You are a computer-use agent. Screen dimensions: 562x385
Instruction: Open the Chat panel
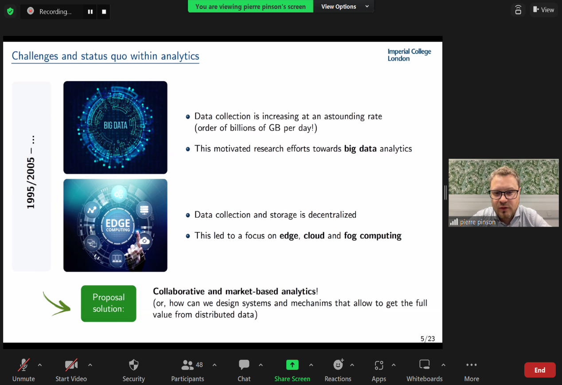point(244,369)
